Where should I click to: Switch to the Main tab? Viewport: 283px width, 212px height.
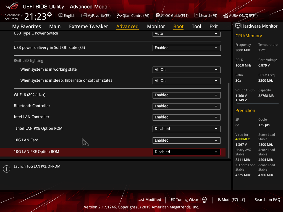(x=55, y=26)
